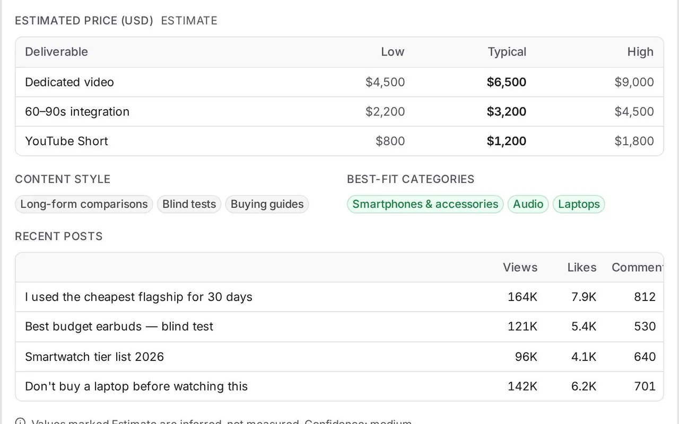Click the 121K views value
This screenshot has width=679, height=424.
tap(523, 326)
